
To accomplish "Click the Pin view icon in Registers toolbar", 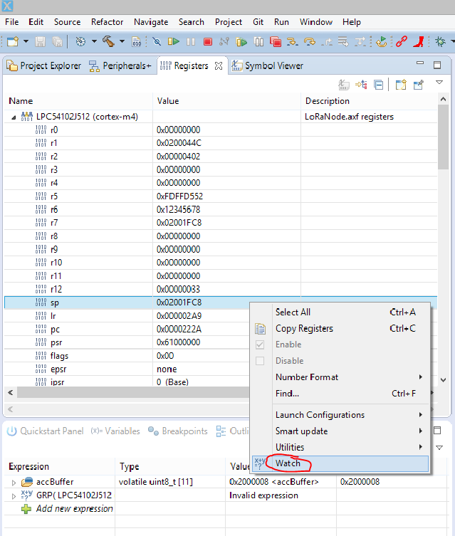I will [419, 85].
